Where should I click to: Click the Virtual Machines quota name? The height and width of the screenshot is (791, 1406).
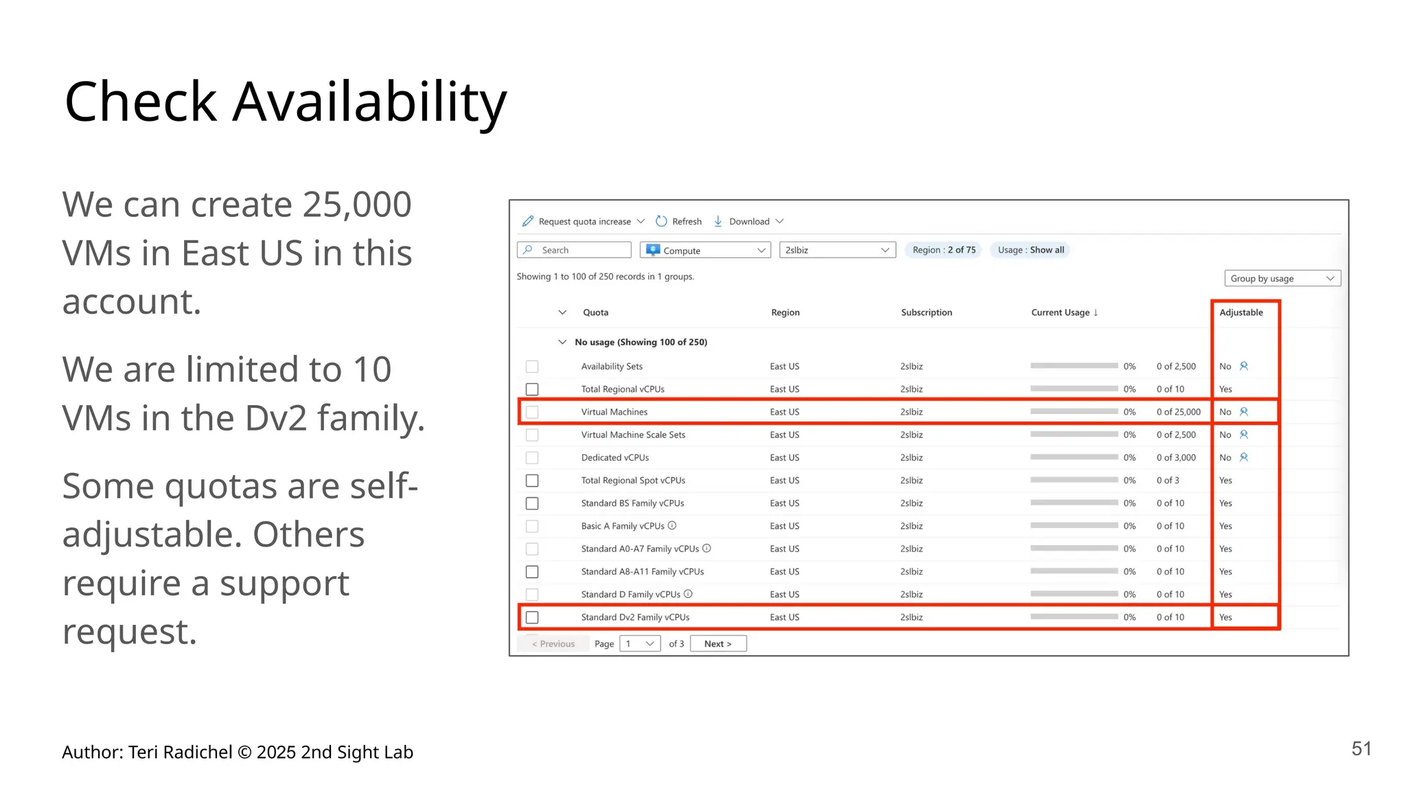(614, 412)
